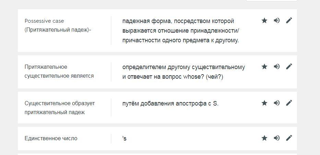Select the definition 'определителем другому существительному'
The height and width of the screenshot is (155, 320).
[x=183, y=72]
